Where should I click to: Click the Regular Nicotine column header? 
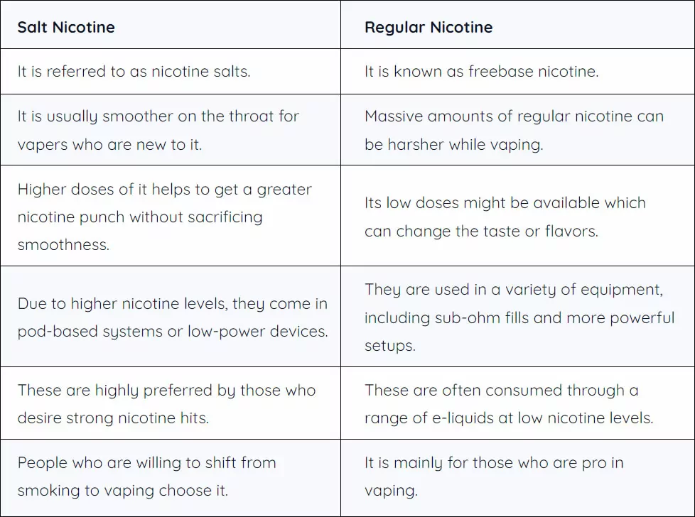click(x=517, y=25)
